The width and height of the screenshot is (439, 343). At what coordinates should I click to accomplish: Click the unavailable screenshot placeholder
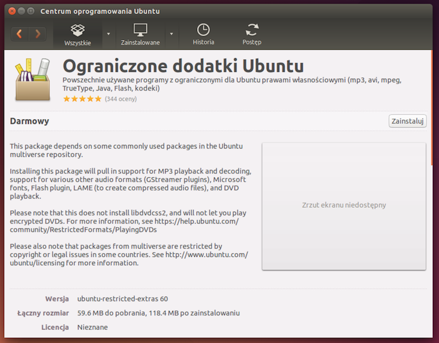point(344,206)
